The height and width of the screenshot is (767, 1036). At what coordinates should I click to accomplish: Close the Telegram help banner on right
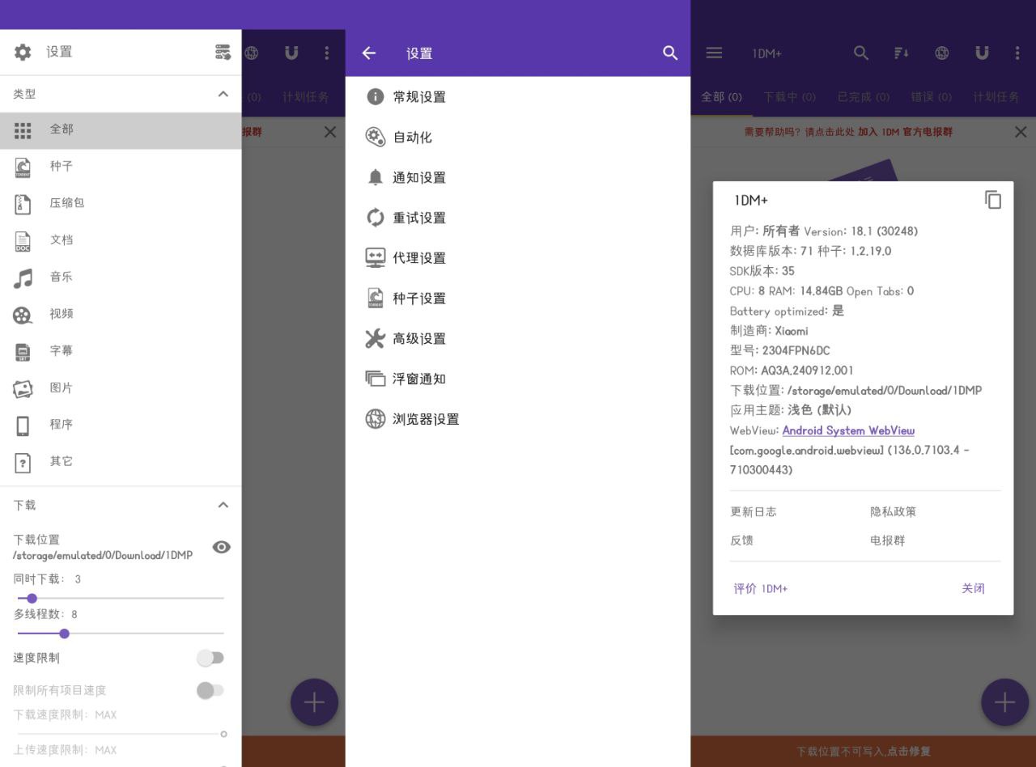pyautogui.click(x=1021, y=132)
